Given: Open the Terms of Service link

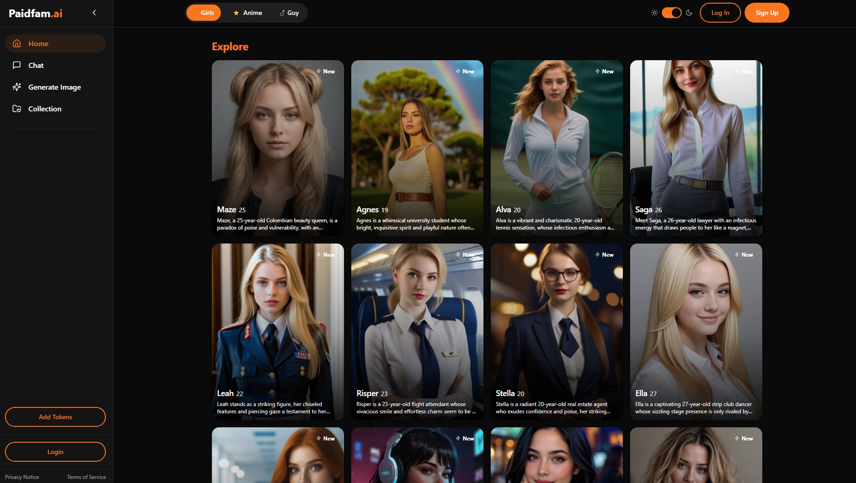Looking at the screenshot, I should 86,477.
